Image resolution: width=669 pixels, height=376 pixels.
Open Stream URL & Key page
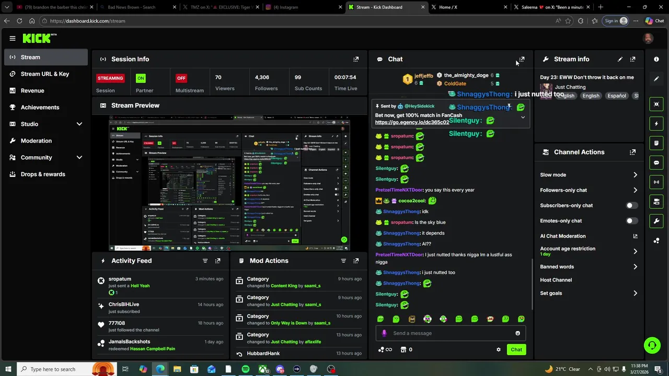click(46, 74)
